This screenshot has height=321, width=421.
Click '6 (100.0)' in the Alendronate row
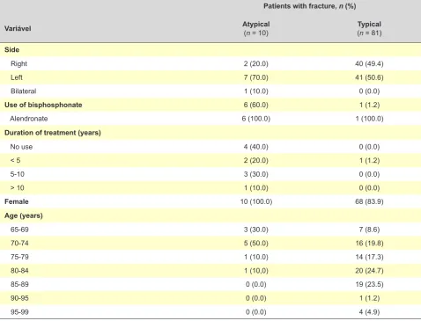coord(256,119)
